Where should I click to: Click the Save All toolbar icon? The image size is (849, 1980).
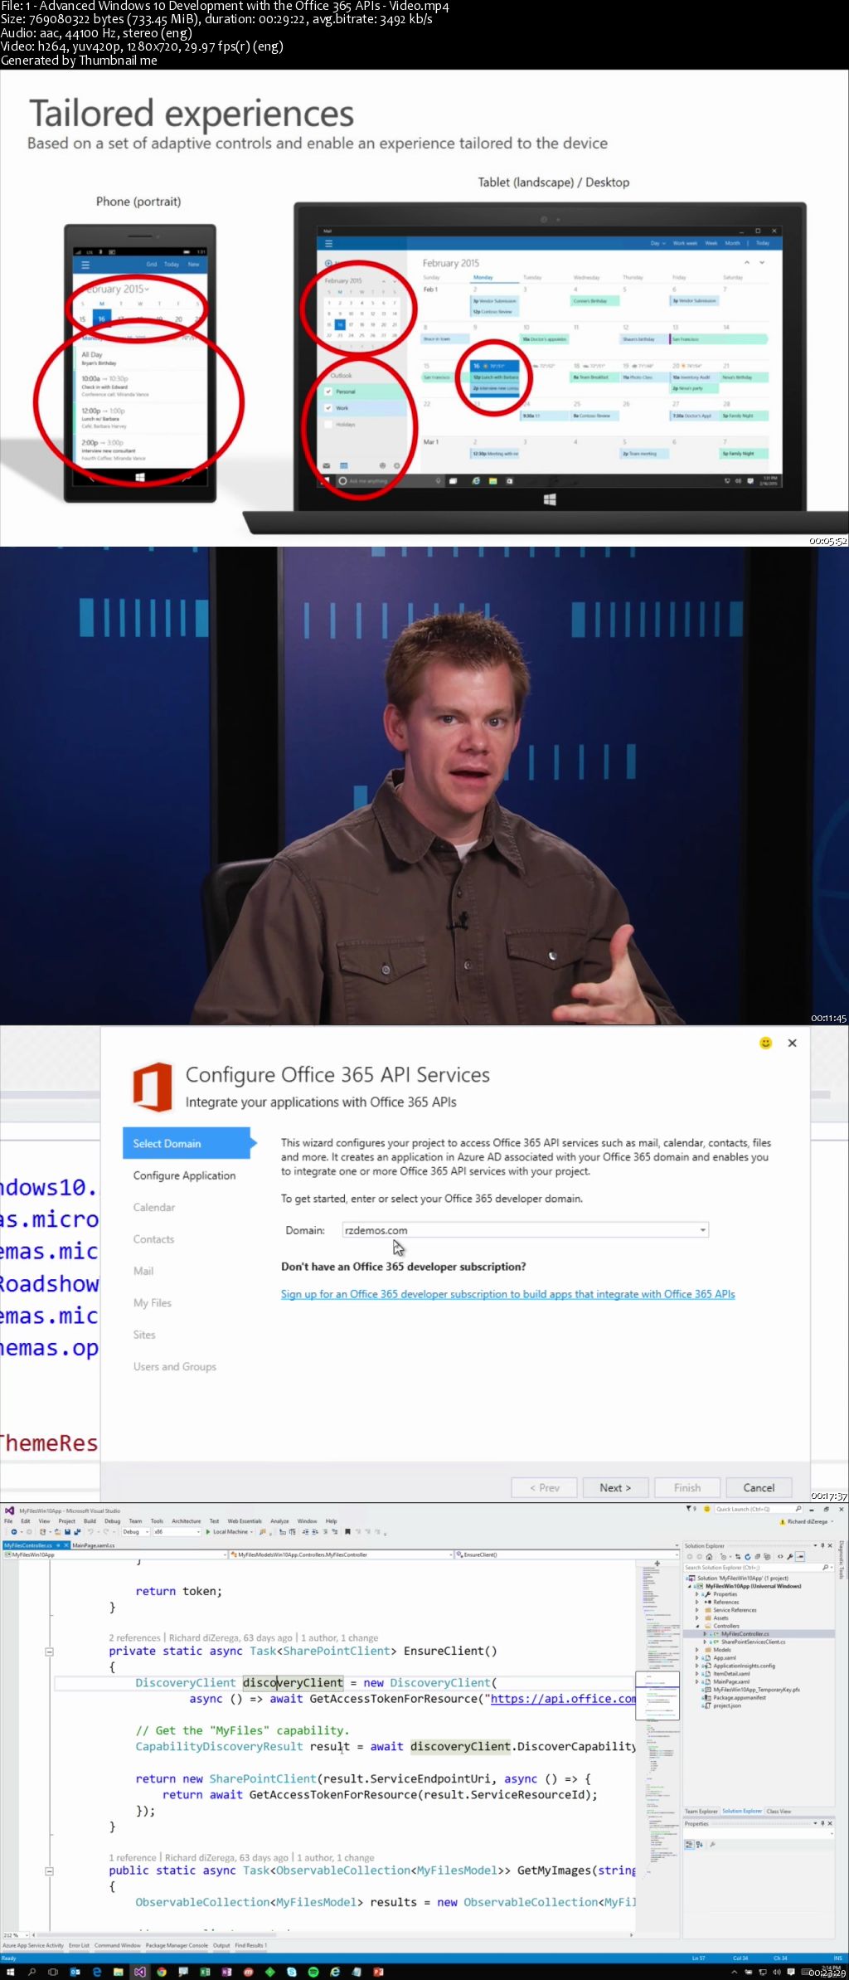76,1532
